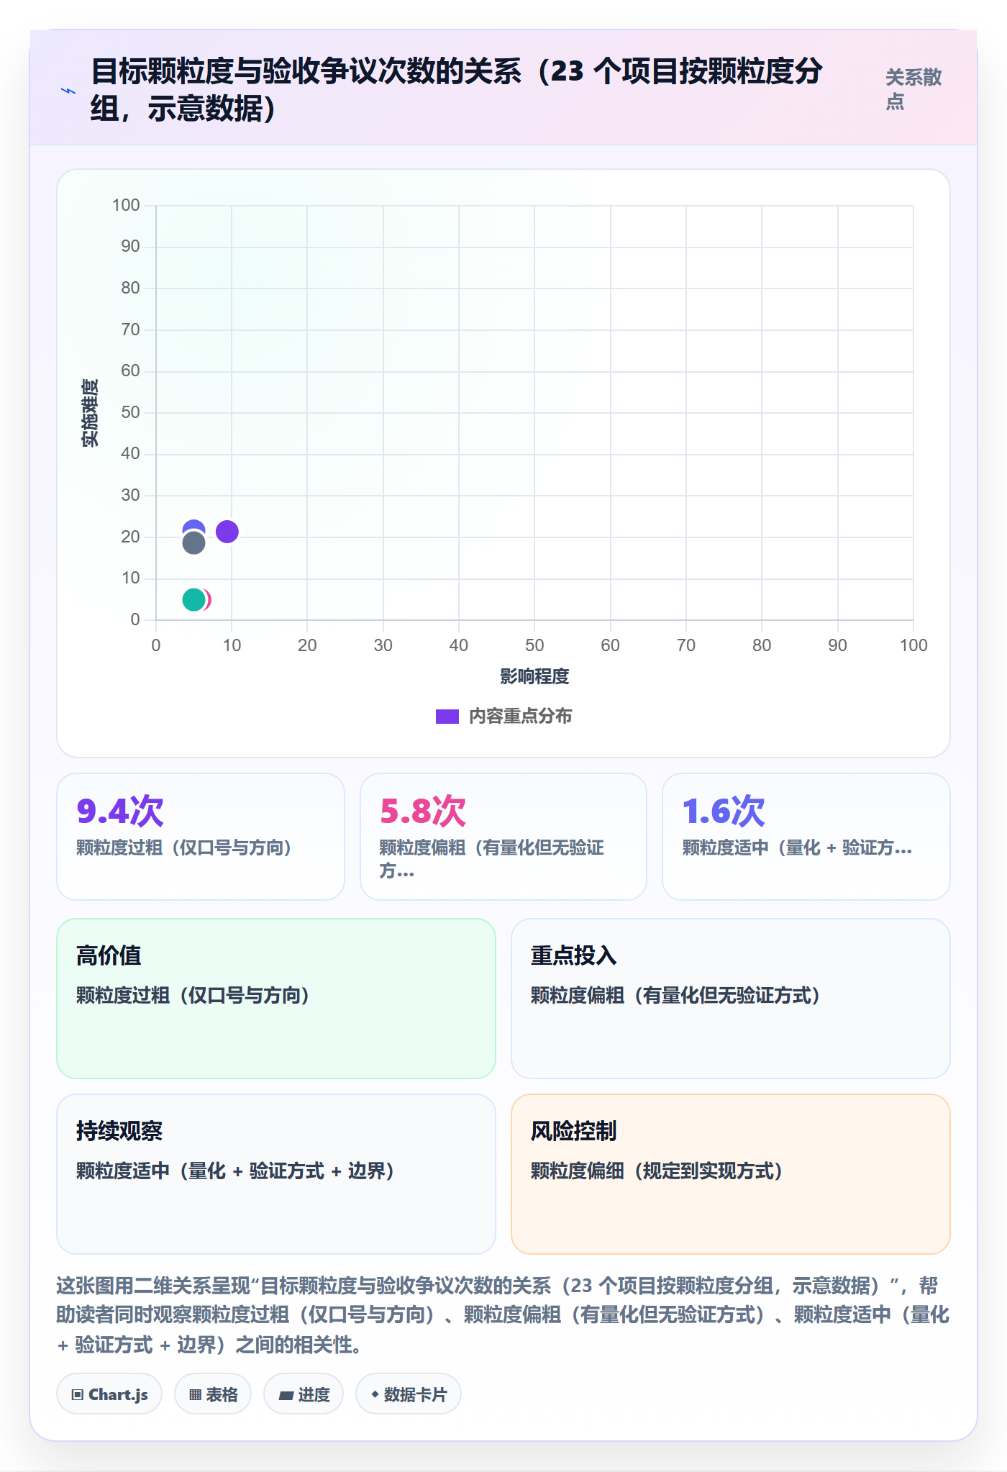Click the teal scatter point on the chart

(x=193, y=599)
